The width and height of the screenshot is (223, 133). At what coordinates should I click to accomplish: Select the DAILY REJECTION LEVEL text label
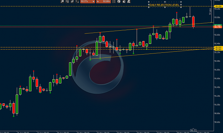(x=164, y=5)
